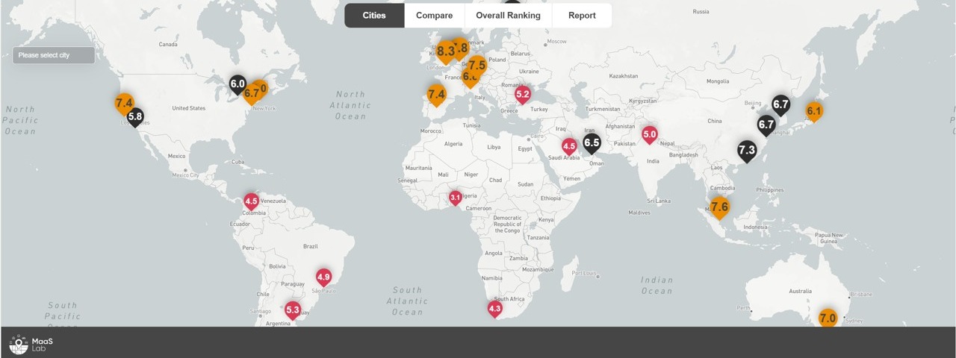Select the 5.3 marker near Argentina
Viewport: 956px width, 358px height.
pos(293,310)
